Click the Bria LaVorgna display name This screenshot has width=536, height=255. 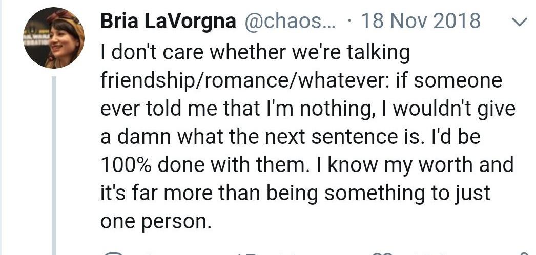168,21
